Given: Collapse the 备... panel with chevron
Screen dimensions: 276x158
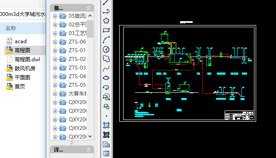Looking at the screenshot, I should coord(89,8).
